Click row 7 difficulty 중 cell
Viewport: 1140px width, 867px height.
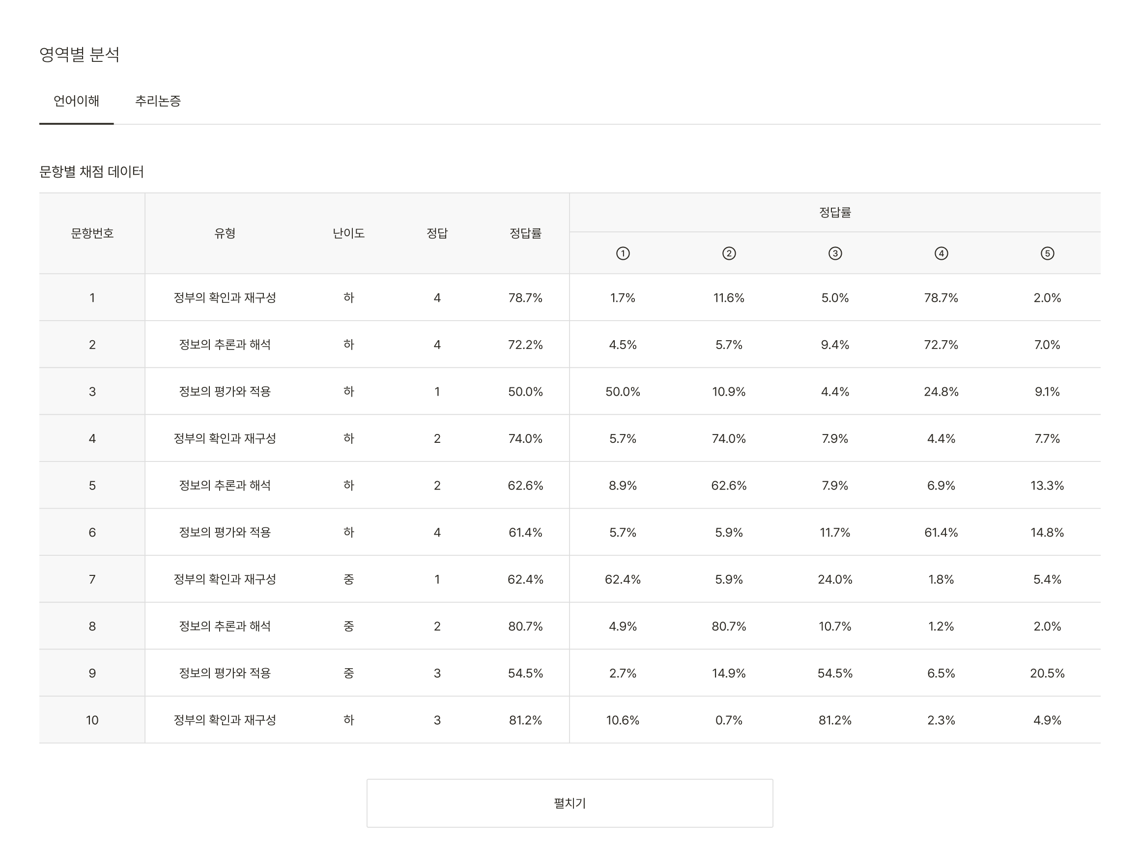click(x=349, y=579)
